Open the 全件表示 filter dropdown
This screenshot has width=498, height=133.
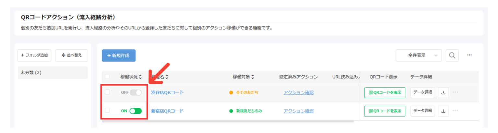tap(419, 55)
